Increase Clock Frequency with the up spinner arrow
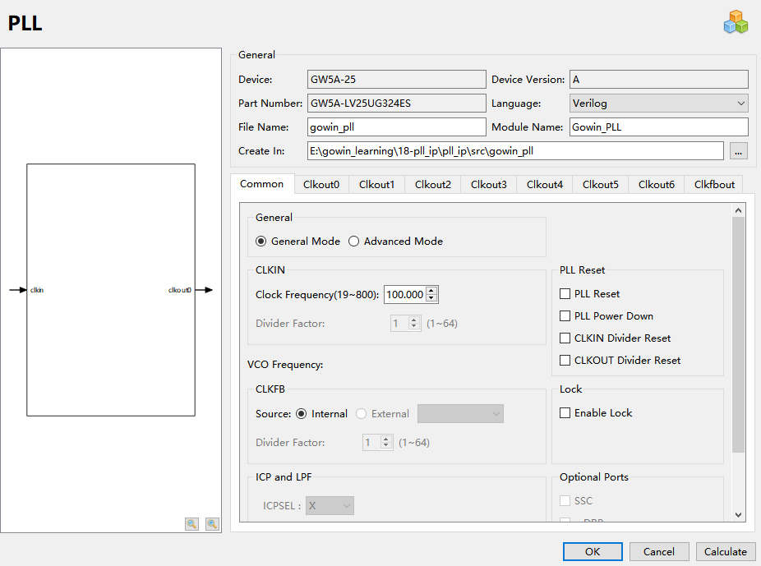Viewport: 761px width, 566px height. point(431,291)
